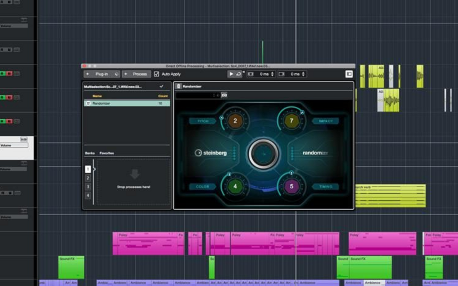458x286 pixels.
Task: Open the Process menu button
Action: coord(136,74)
